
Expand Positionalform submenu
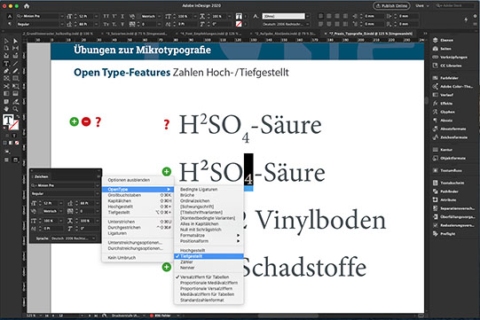209,241
